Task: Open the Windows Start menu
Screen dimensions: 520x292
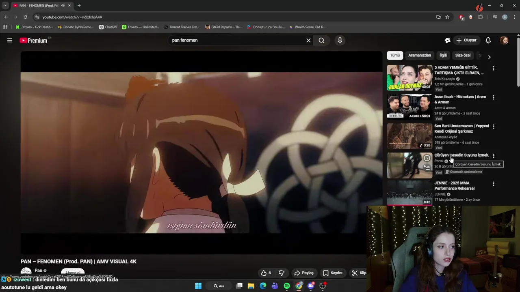Action: [198, 286]
